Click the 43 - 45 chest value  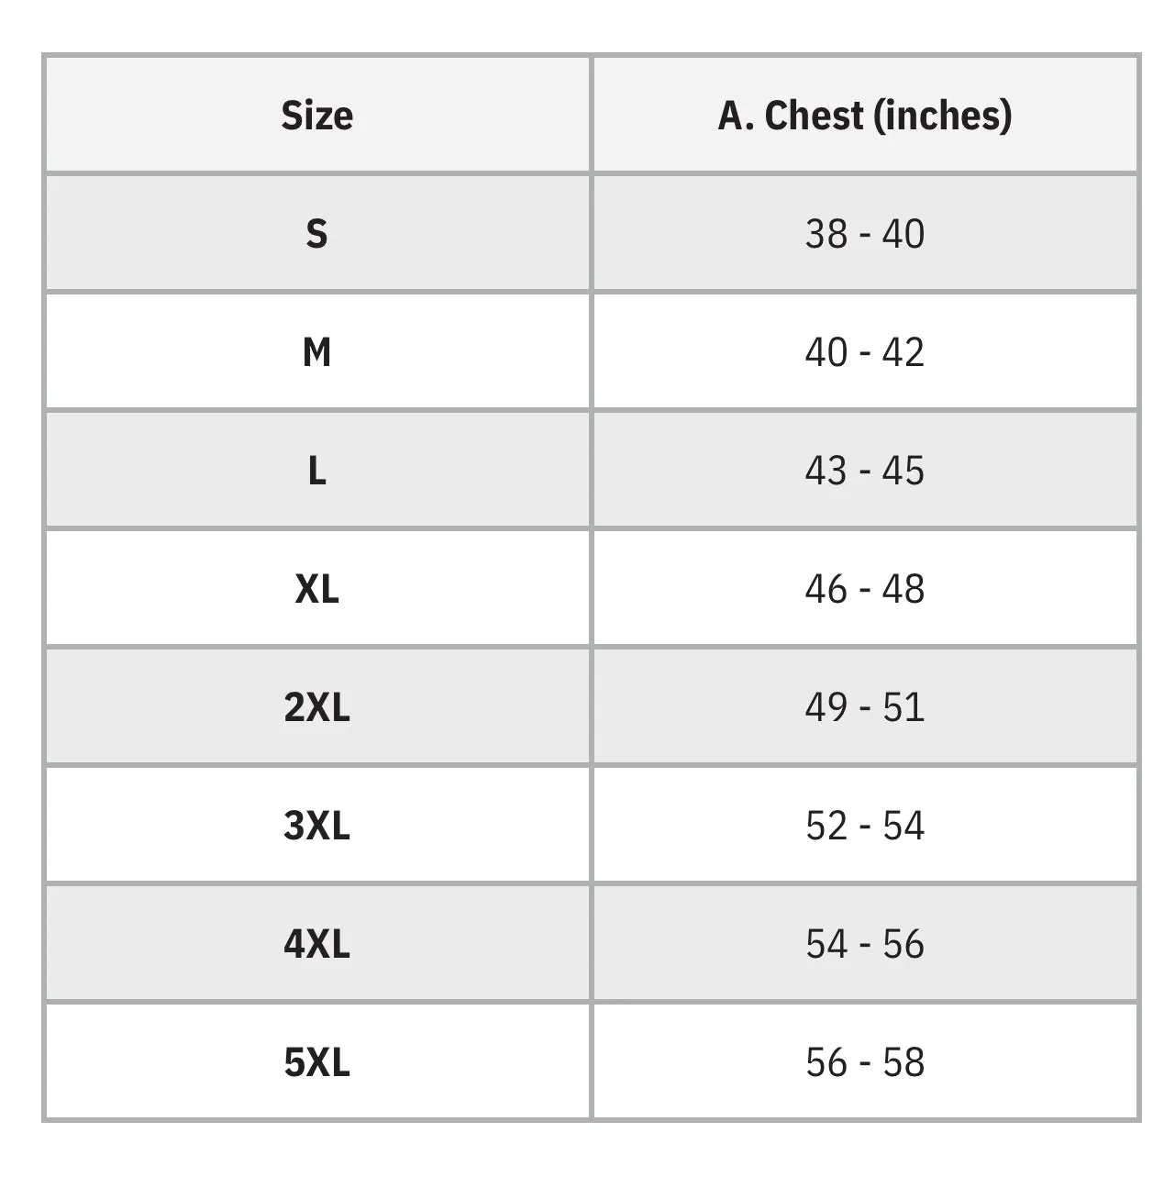point(864,470)
